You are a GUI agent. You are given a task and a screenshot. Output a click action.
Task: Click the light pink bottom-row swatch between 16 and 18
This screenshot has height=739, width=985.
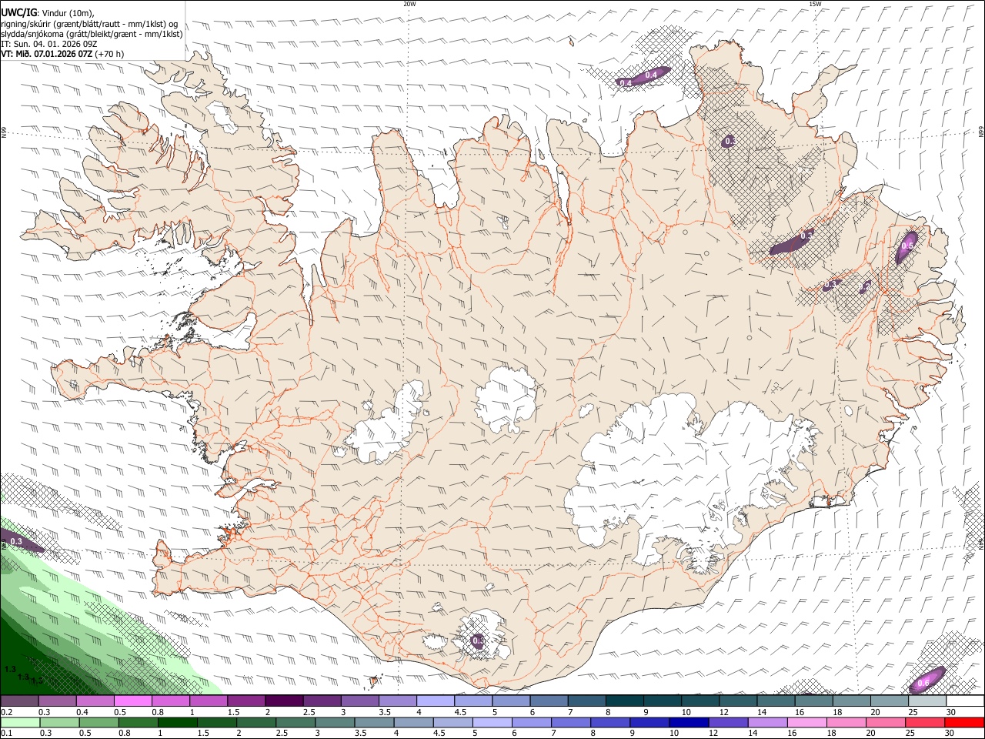(x=806, y=723)
